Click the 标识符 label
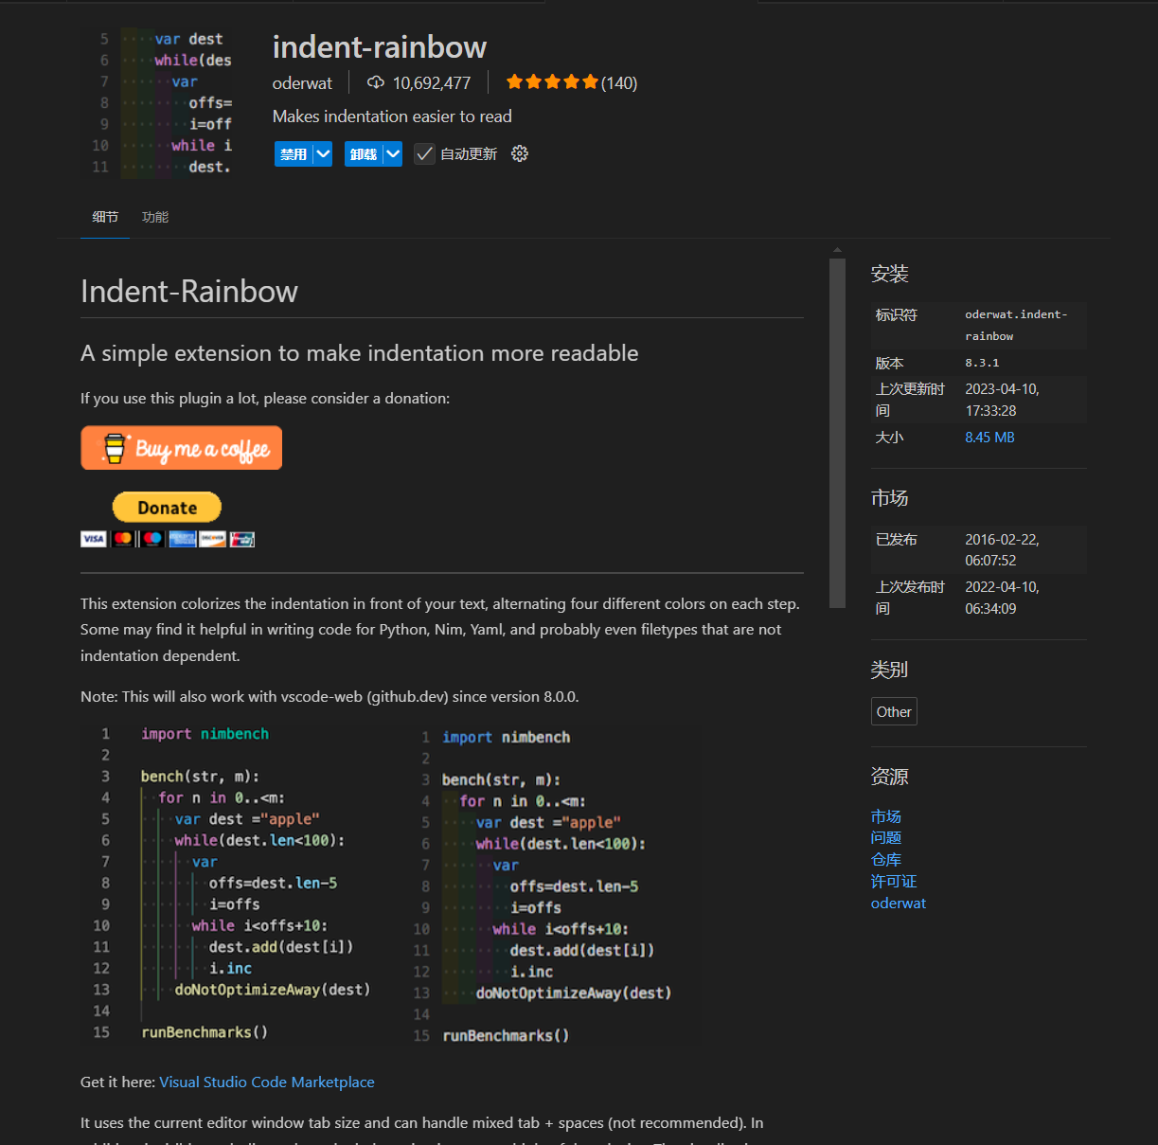This screenshot has width=1158, height=1145. pyautogui.click(x=897, y=314)
